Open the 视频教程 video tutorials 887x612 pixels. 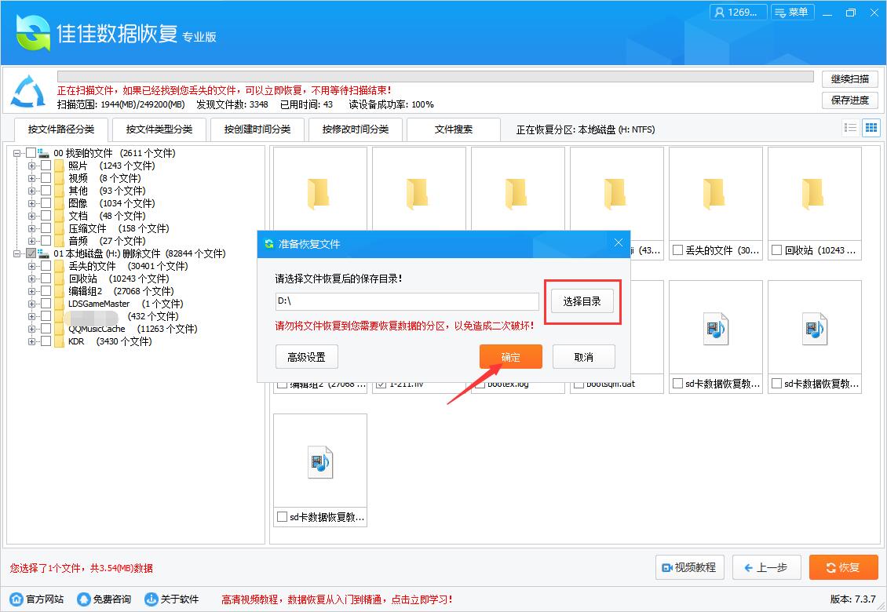(689, 567)
